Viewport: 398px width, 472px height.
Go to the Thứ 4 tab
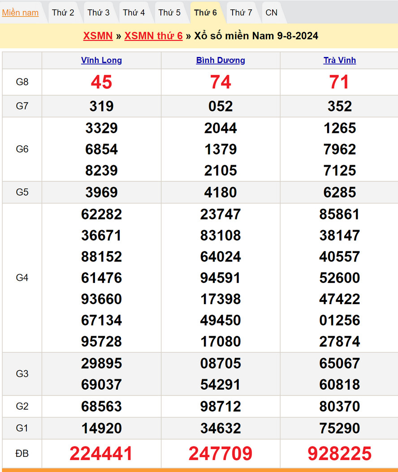pyautogui.click(x=134, y=13)
